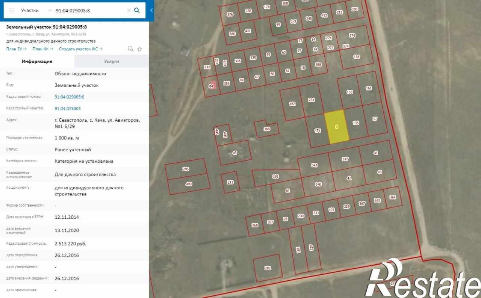Click the parcel title Земельный участок 91:04:029005:8
The height and width of the screenshot is (298, 481).
tap(47, 27)
